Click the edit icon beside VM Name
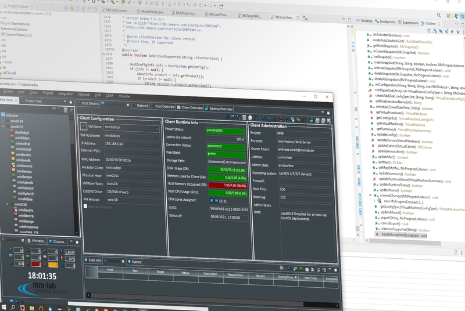465x311 pixels. [x=84, y=125]
